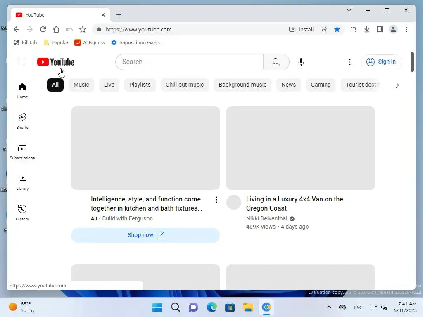Click the padlock site info icon

tap(99, 29)
